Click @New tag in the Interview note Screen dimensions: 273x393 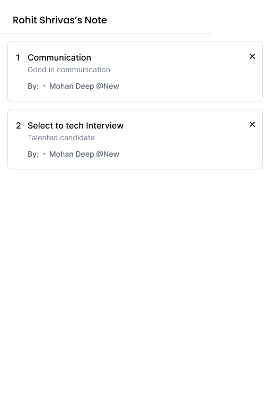(108, 154)
